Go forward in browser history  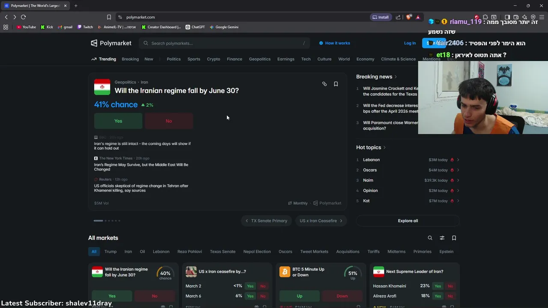pyautogui.click(x=15, y=17)
